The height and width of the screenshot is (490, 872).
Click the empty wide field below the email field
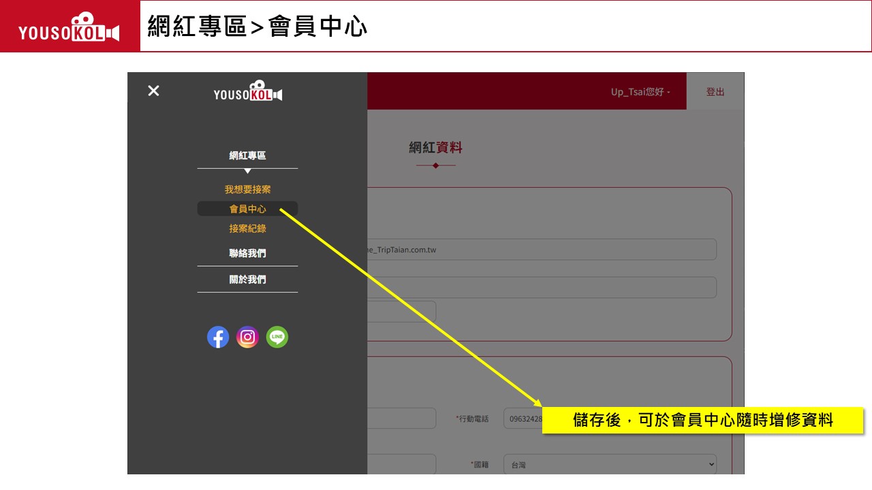coord(542,287)
